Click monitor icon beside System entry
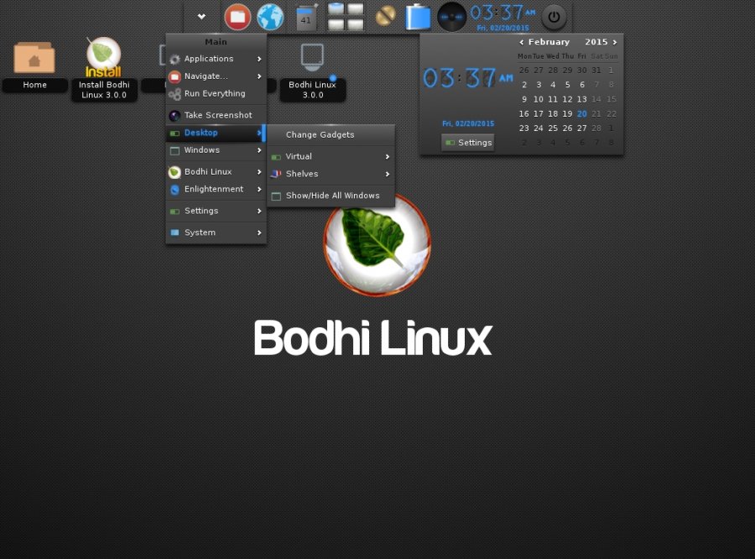755x559 pixels. pos(174,232)
